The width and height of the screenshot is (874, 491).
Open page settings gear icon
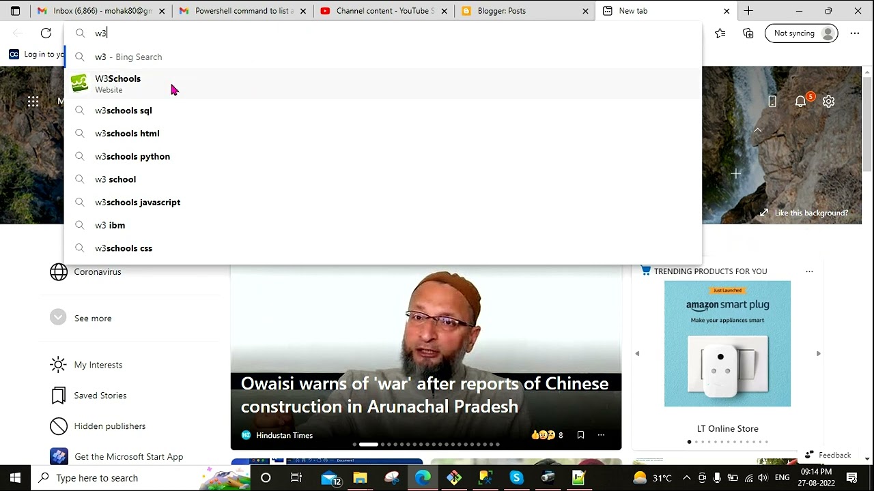tap(828, 102)
